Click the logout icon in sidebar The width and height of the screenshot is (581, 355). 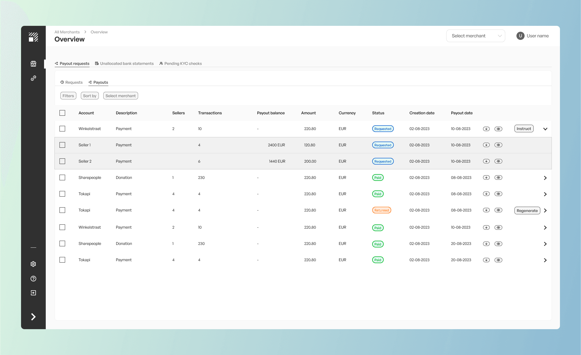pyautogui.click(x=33, y=293)
